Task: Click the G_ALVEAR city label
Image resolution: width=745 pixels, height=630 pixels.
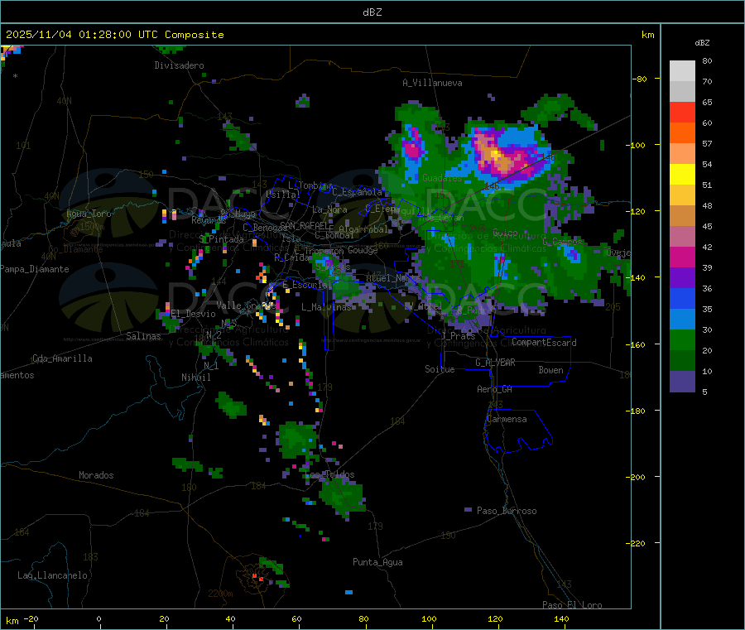Action: 495,363
